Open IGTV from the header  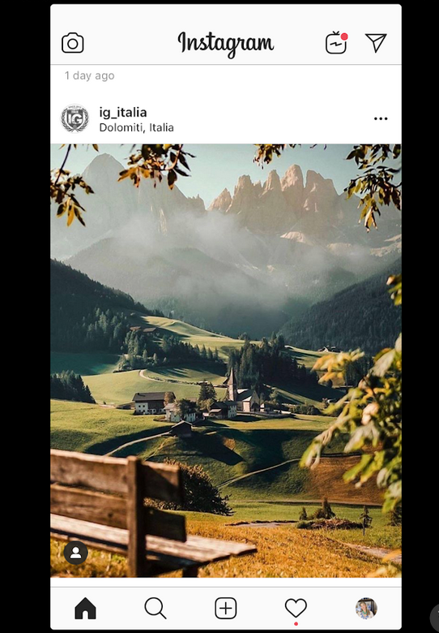tap(336, 43)
